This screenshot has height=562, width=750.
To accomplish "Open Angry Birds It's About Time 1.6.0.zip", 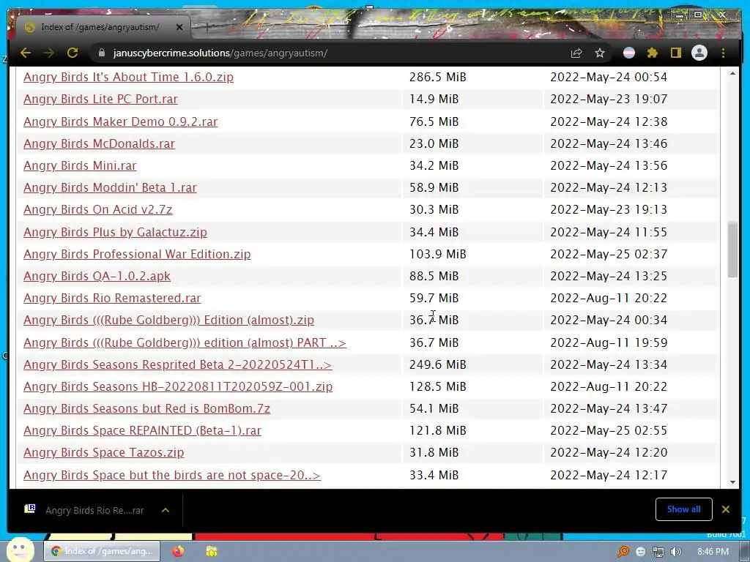I will click(x=128, y=77).
